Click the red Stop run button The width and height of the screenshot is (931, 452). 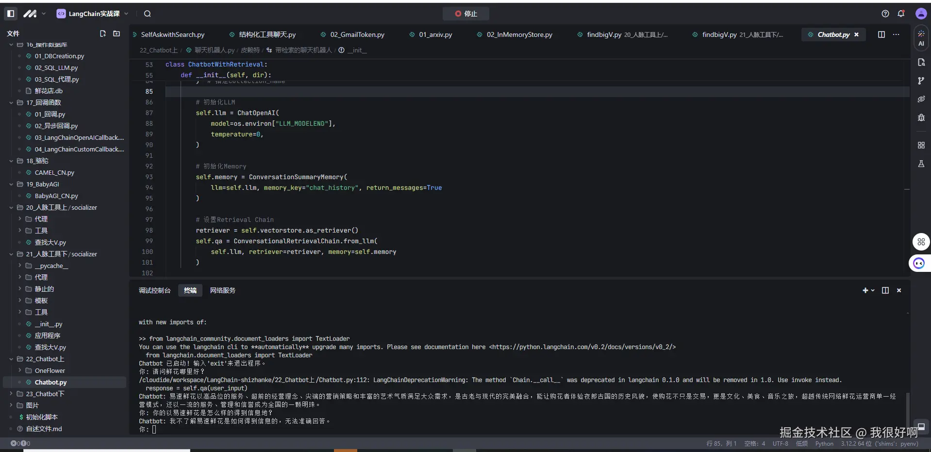(465, 14)
